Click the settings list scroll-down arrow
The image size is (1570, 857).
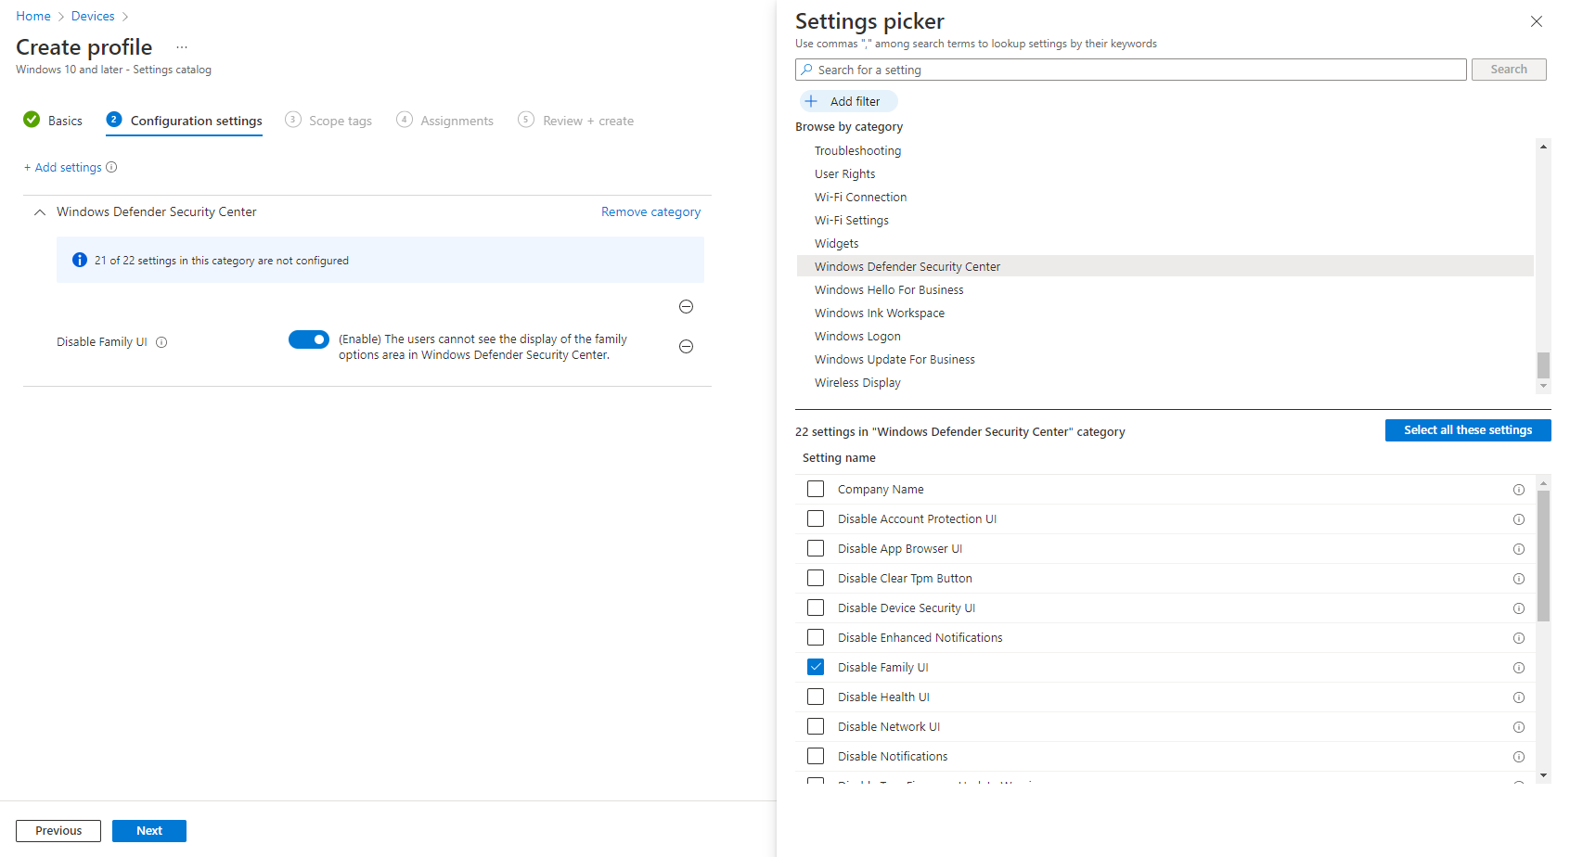point(1543,775)
